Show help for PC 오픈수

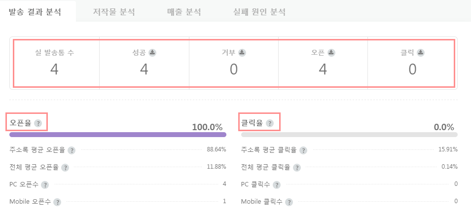tap(45, 184)
